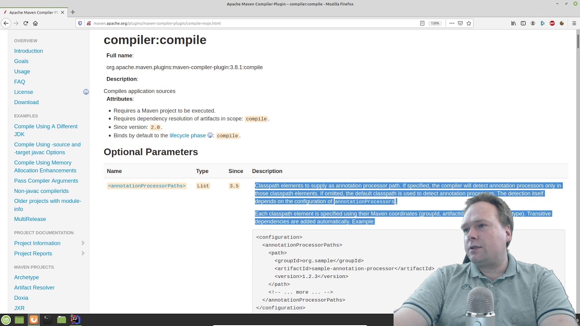This screenshot has height=326, width=580.
Task: Toggle reader view icon in address bar
Action: [422, 23]
